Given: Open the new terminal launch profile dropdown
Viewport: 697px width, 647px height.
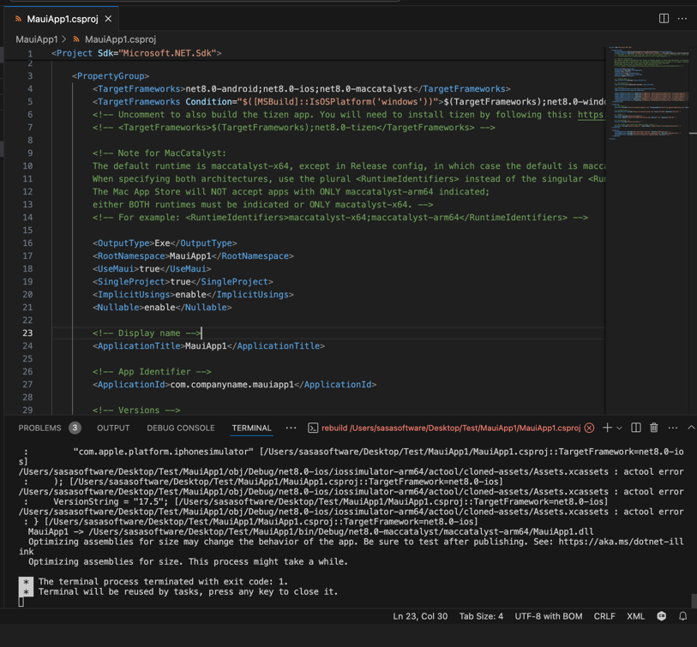Looking at the screenshot, I should (619, 428).
